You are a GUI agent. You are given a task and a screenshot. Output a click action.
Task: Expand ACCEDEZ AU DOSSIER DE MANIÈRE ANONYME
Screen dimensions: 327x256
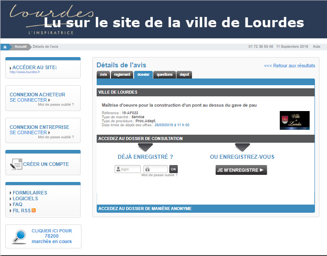pos(145,208)
